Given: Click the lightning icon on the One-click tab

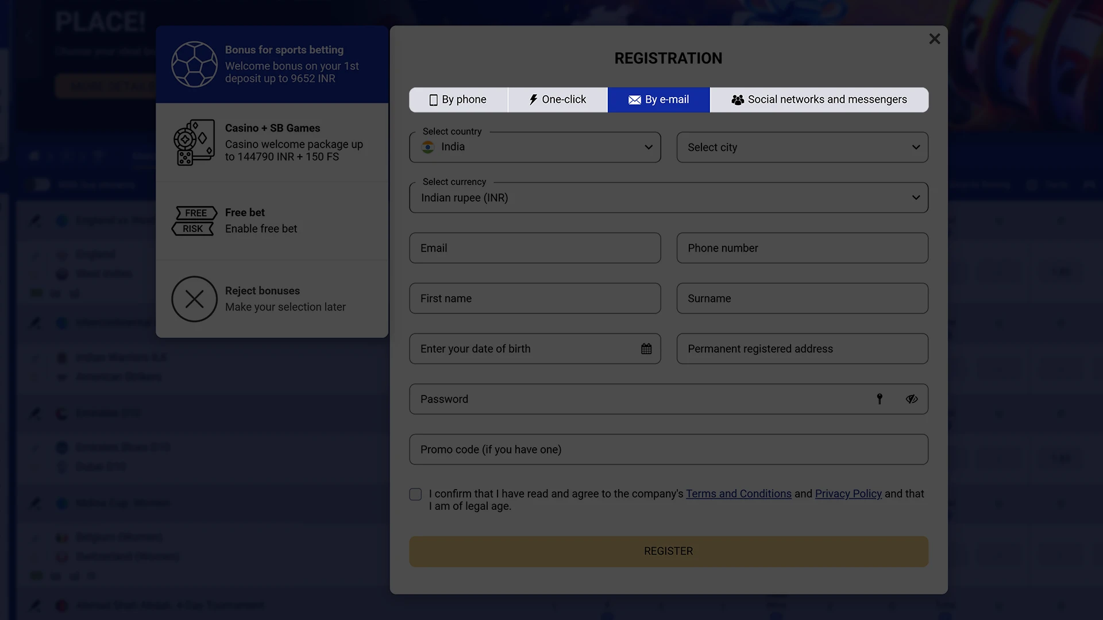Looking at the screenshot, I should 532,99.
